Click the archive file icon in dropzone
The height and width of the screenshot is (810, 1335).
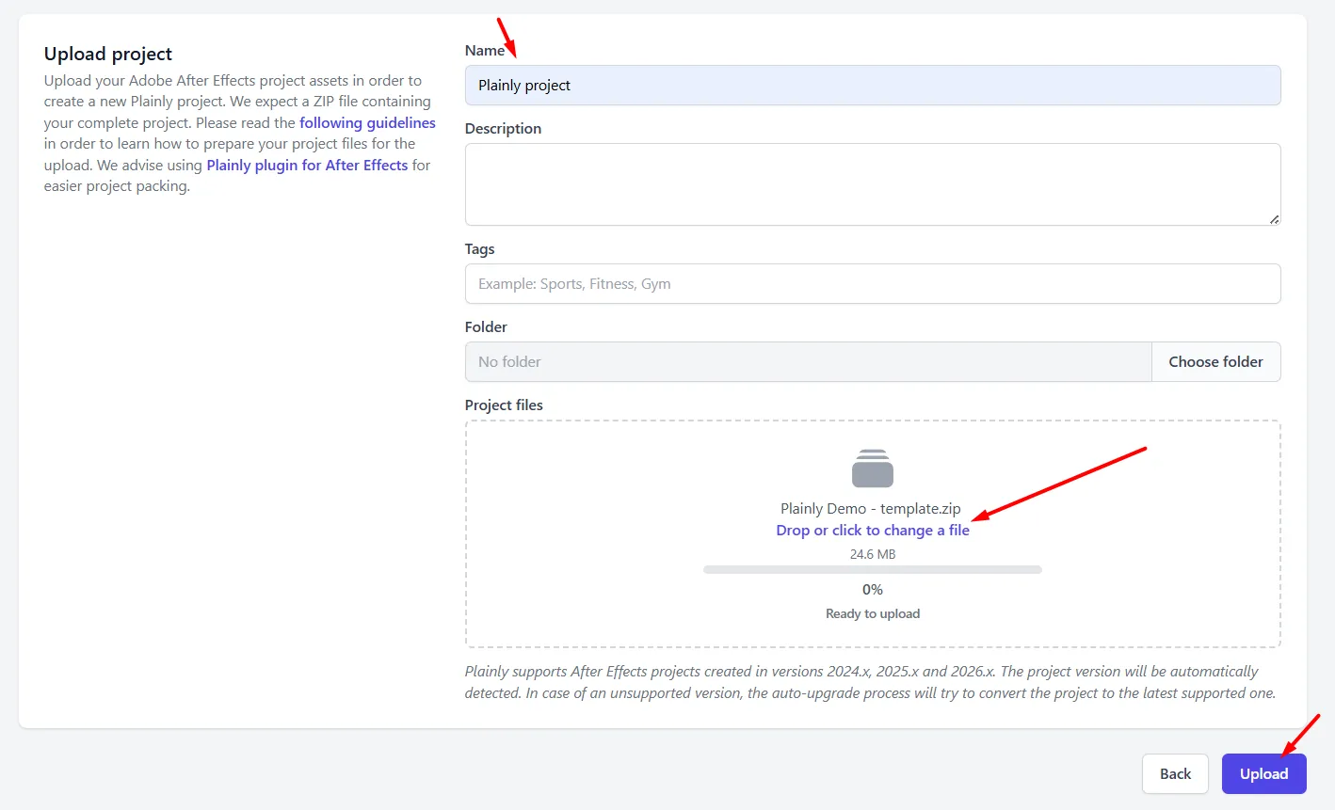872,469
